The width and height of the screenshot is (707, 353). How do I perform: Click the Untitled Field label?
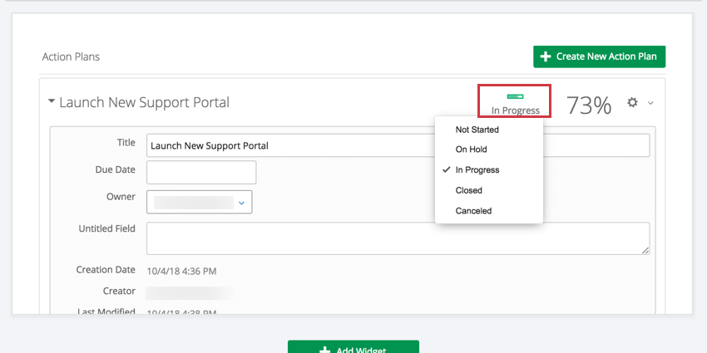coord(106,228)
